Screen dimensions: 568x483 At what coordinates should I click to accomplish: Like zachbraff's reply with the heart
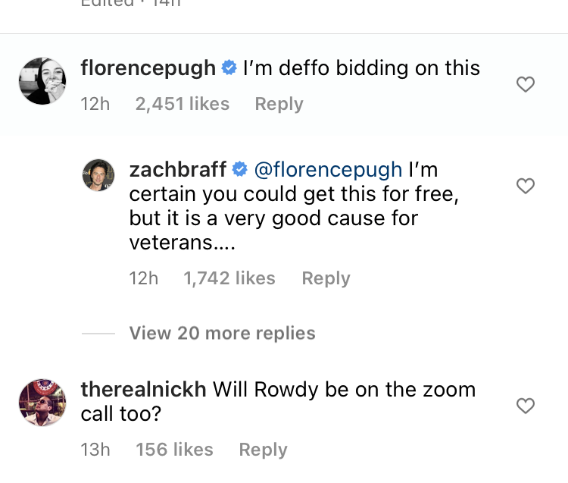point(525,186)
